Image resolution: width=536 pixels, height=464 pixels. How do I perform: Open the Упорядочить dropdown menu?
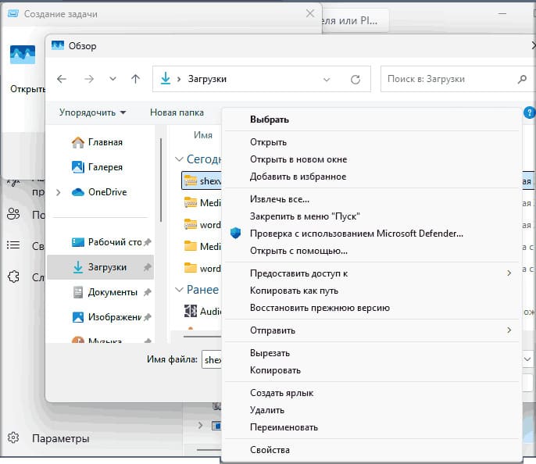93,112
